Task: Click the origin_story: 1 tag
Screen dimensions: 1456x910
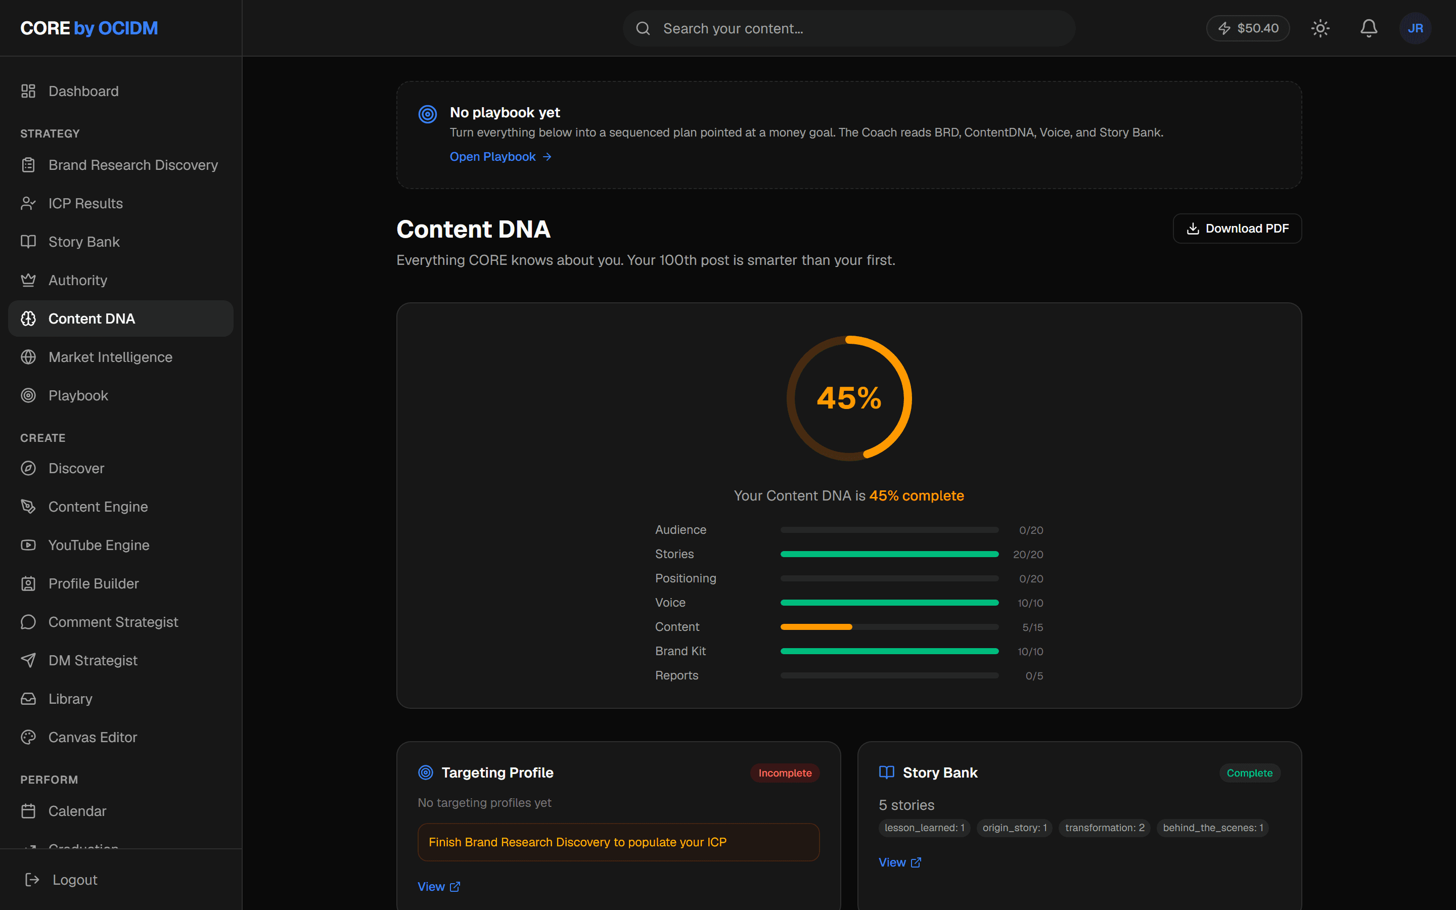Action: tap(1014, 828)
